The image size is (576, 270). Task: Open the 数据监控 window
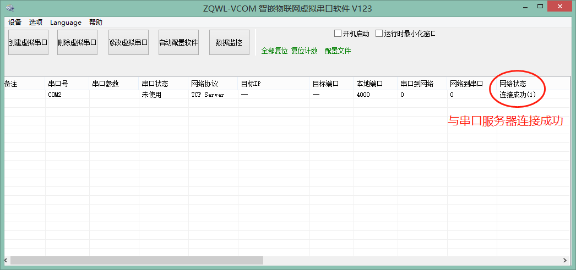[x=229, y=42]
